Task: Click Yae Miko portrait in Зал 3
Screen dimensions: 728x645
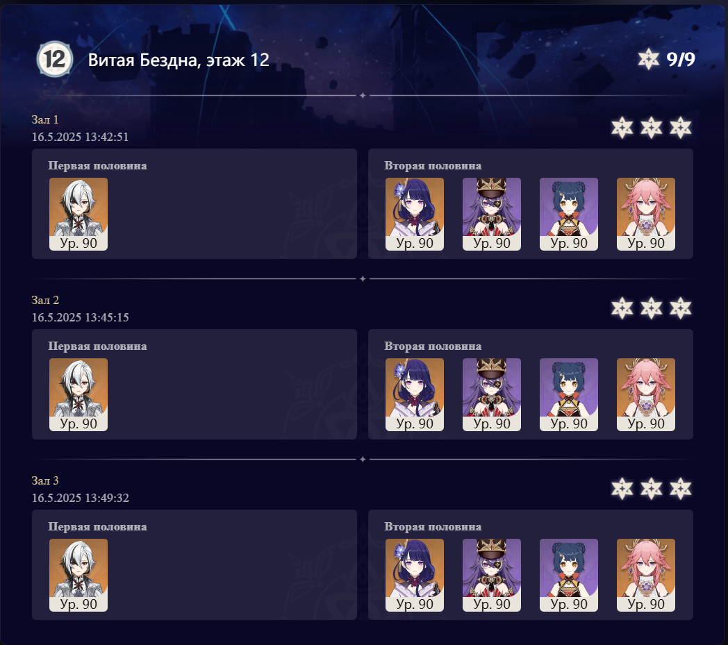Action: click(x=646, y=575)
